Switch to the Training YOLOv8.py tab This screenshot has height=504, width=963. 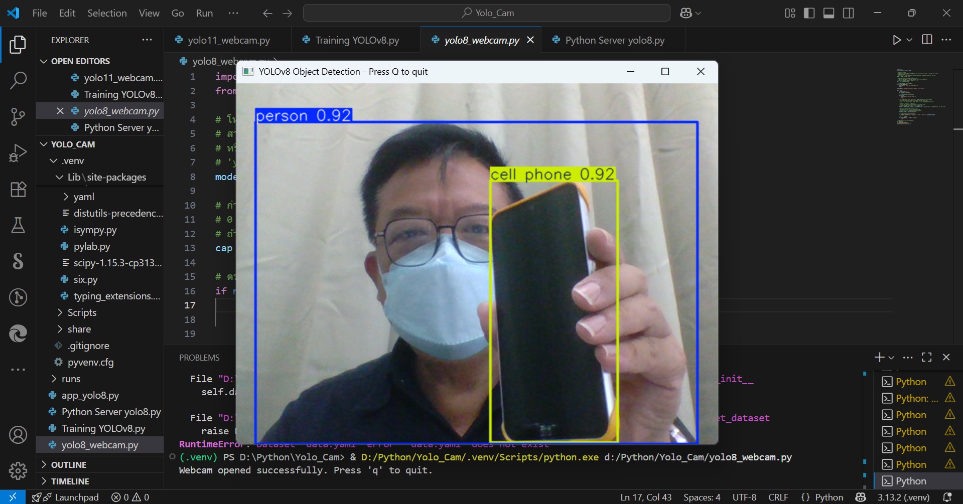point(356,40)
